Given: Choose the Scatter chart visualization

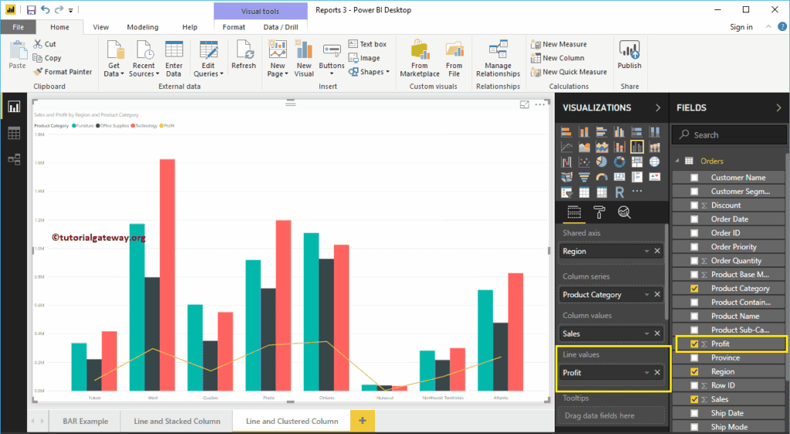Looking at the screenshot, I should point(584,162).
